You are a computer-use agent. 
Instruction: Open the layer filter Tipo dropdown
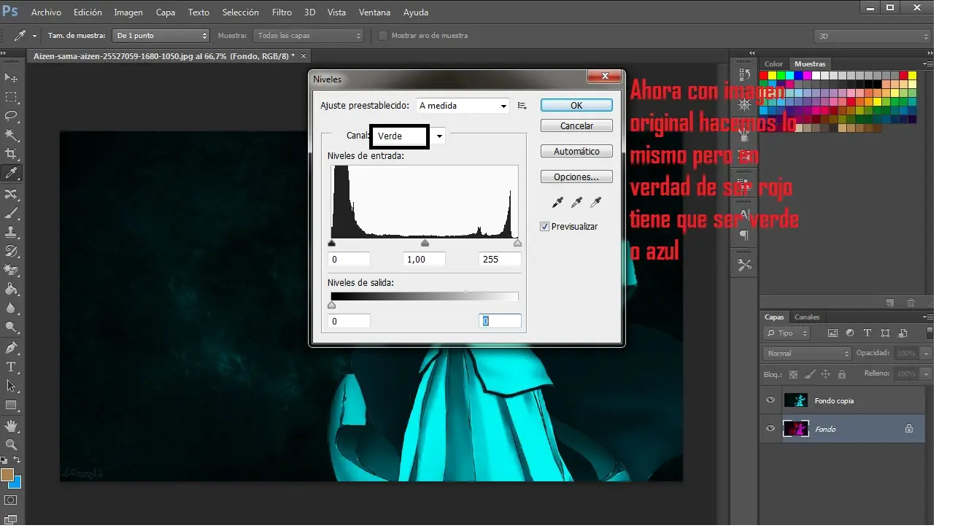[787, 333]
